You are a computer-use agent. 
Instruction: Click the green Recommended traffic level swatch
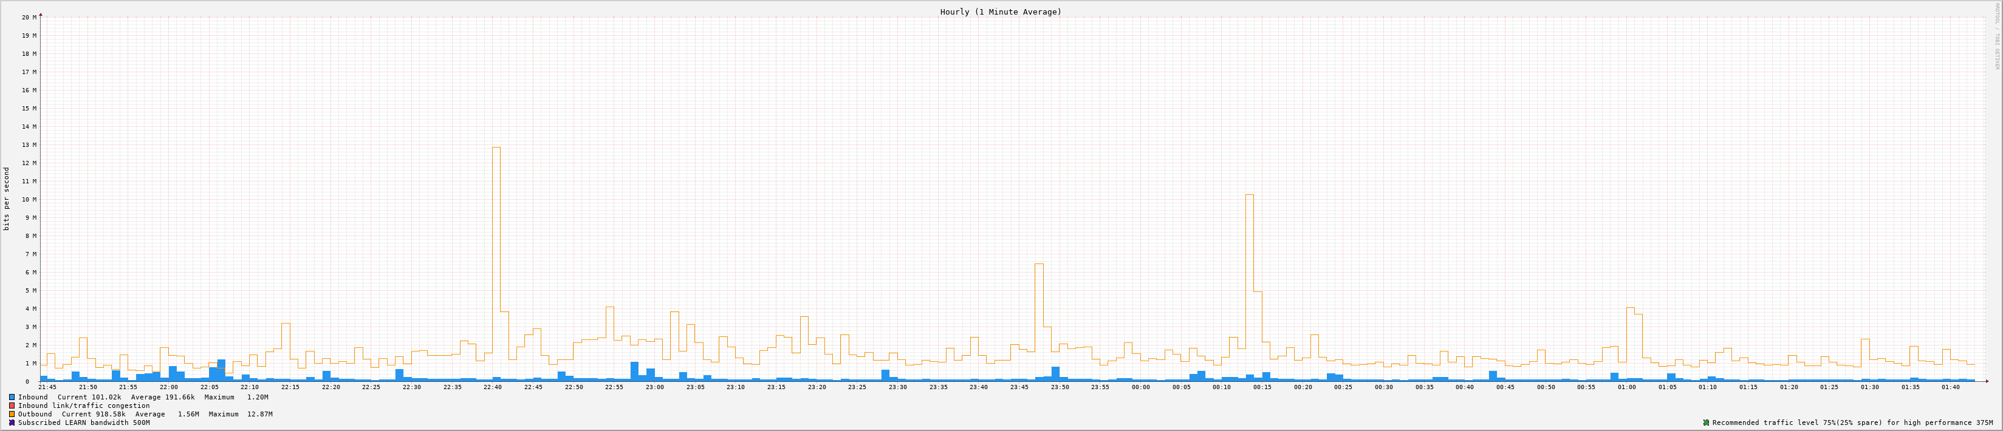pos(1706,423)
